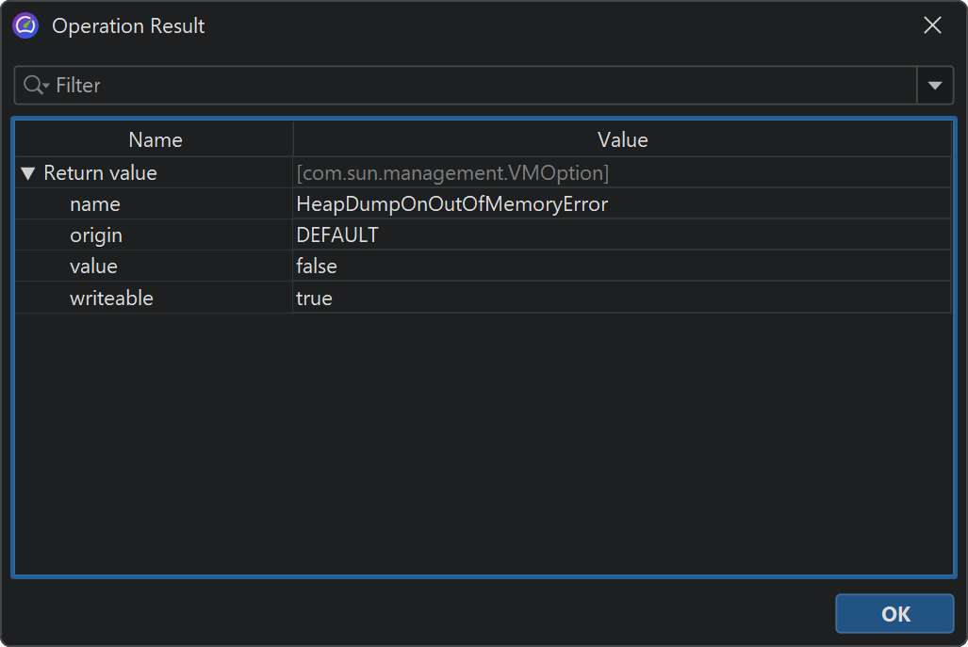Click the 'true' writeable value cell
Image resolution: width=968 pixels, height=647 pixels.
point(315,299)
